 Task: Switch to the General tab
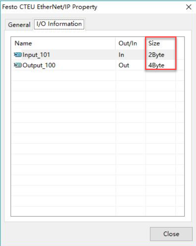[19, 25]
